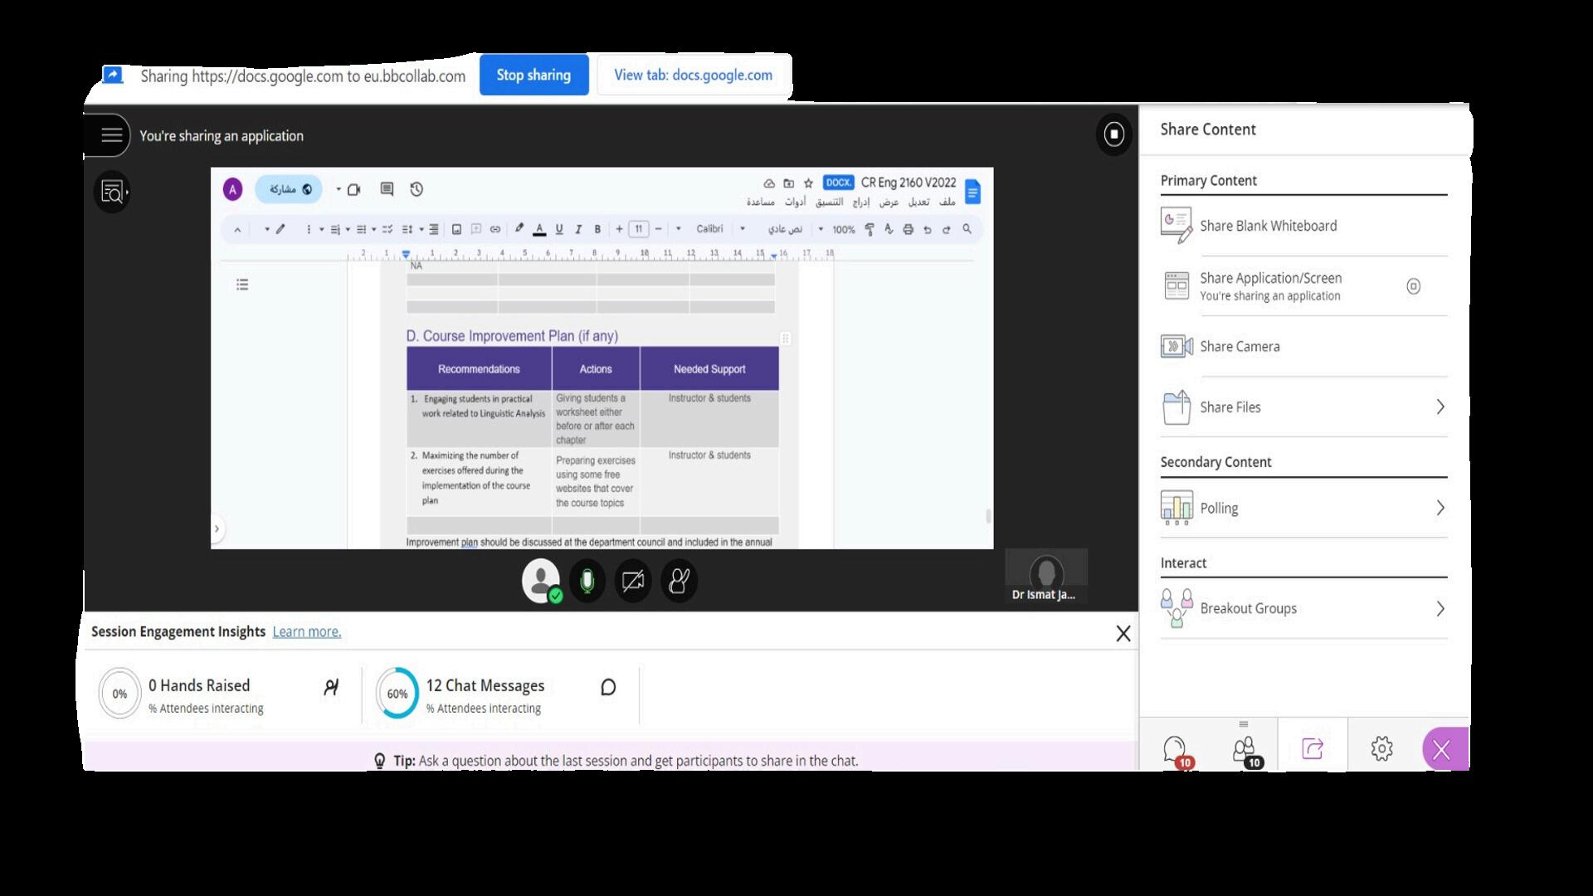The height and width of the screenshot is (896, 1593).
Task: Click the Share Camera option
Action: 1239,347
